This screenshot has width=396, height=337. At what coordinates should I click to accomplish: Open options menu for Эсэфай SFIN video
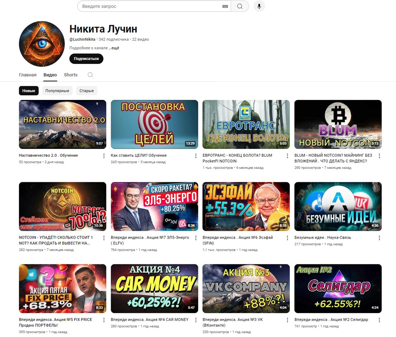point(287,238)
